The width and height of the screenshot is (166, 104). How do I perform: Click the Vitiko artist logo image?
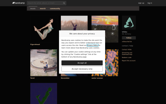129,23
